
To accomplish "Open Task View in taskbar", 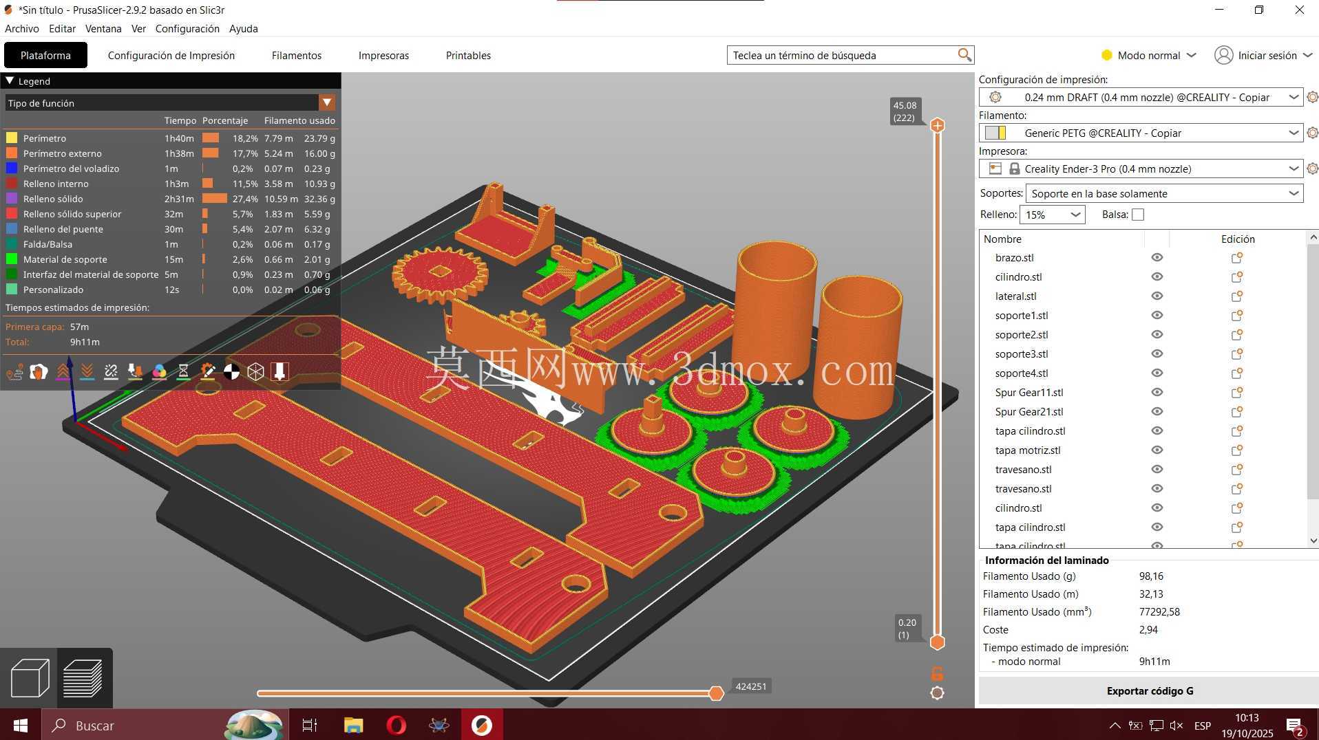I will pos(310,725).
